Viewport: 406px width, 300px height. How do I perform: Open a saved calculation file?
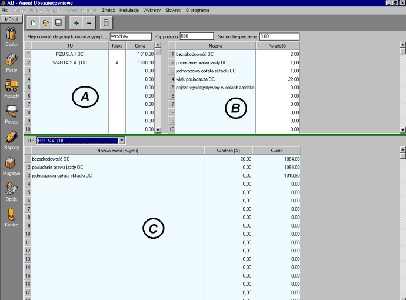pyautogui.click(x=46, y=23)
